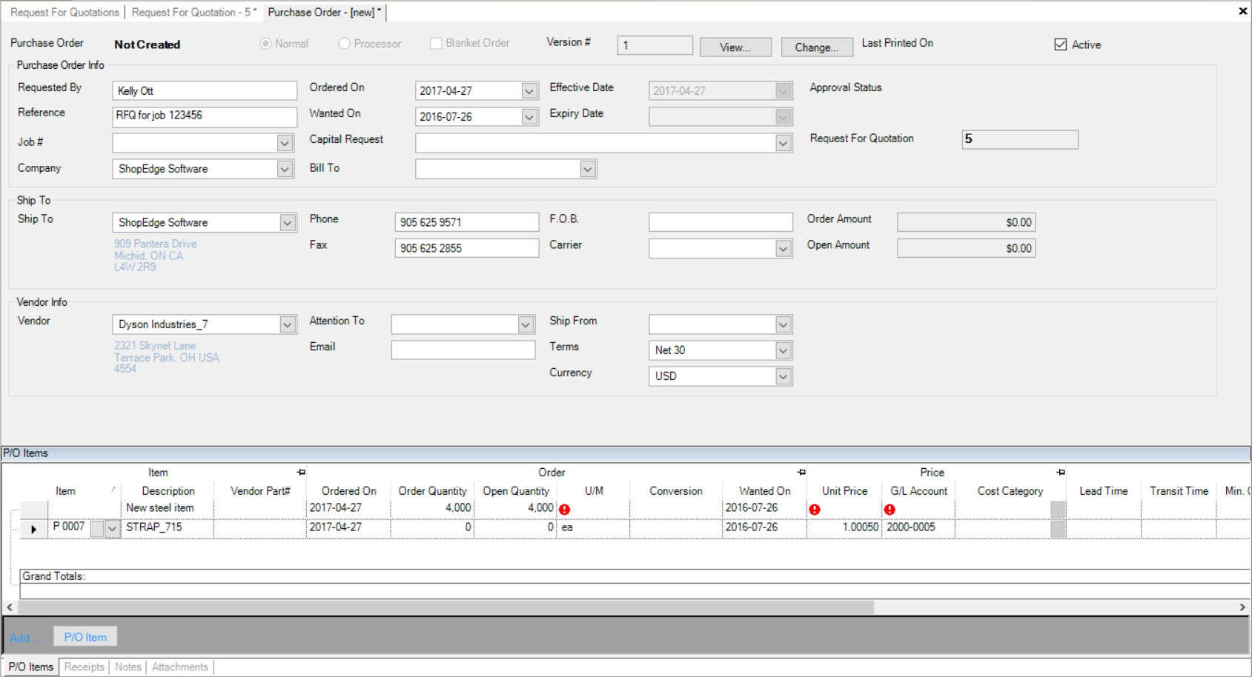Click the grey Cost Category button in STRAP_715 row
The height and width of the screenshot is (677, 1252).
click(1059, 529)
